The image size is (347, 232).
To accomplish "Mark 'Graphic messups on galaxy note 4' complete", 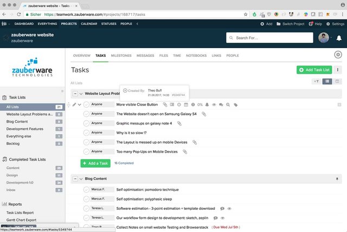I will click(86, 124).
